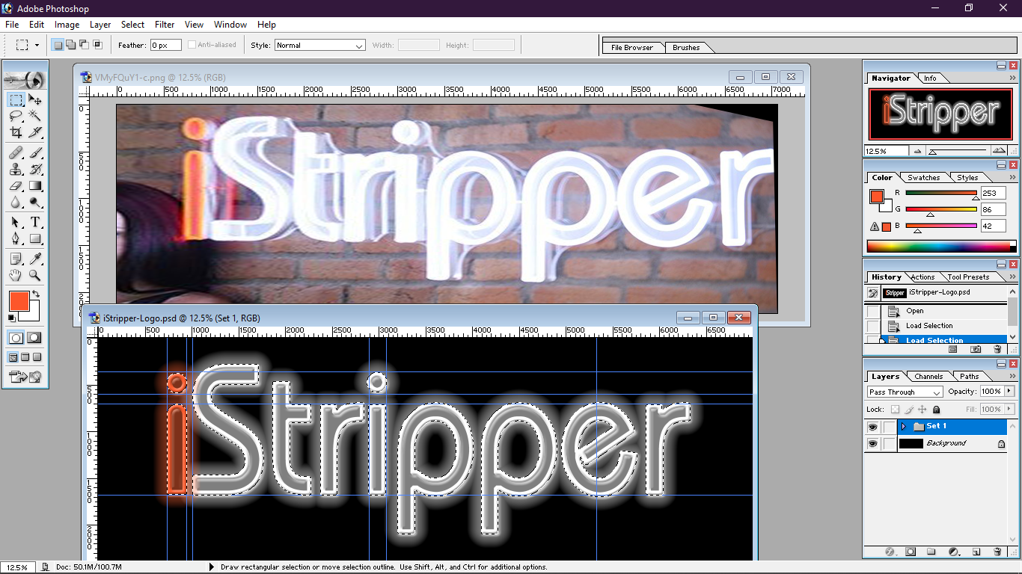Select the Hand tool
This screenshot has width=1022, height=574.
point(16,275)
